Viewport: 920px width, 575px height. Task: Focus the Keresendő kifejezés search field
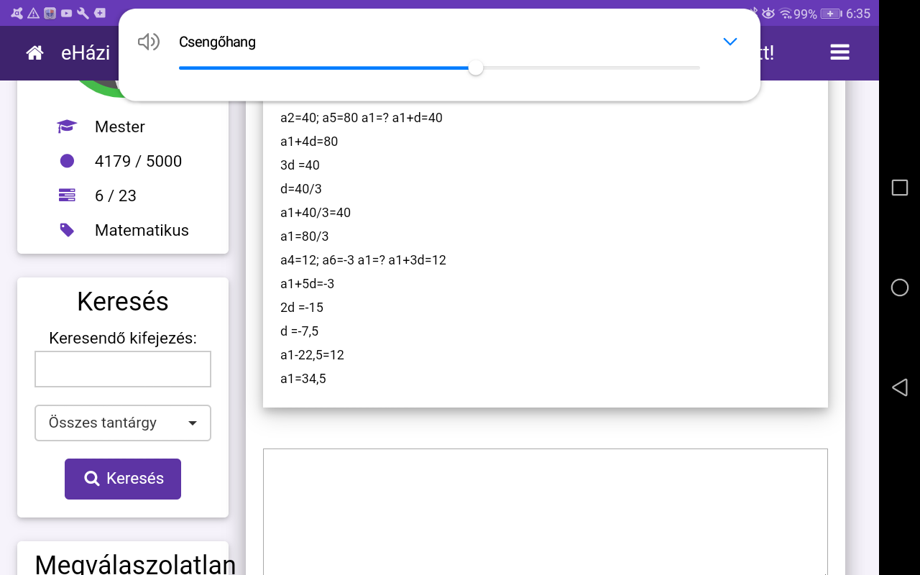point(123,369)
